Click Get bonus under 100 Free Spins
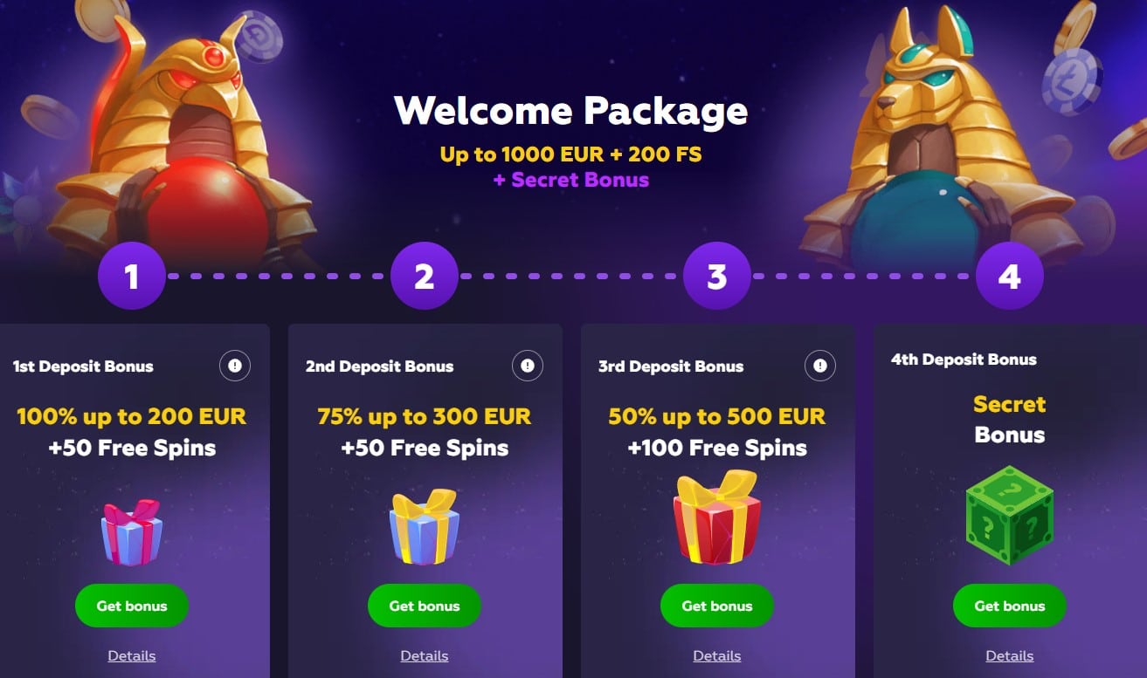The image size is (1147, 678). 717,606
